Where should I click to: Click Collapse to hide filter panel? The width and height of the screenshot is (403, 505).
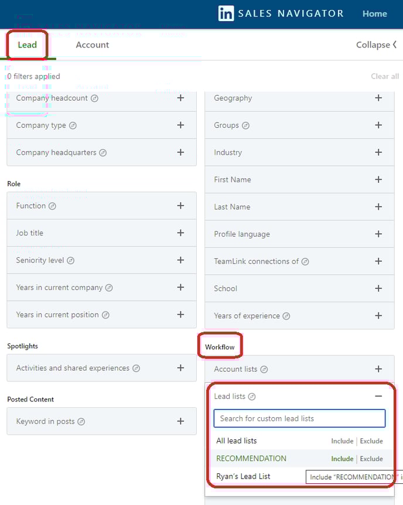click(x=376, y=45)
